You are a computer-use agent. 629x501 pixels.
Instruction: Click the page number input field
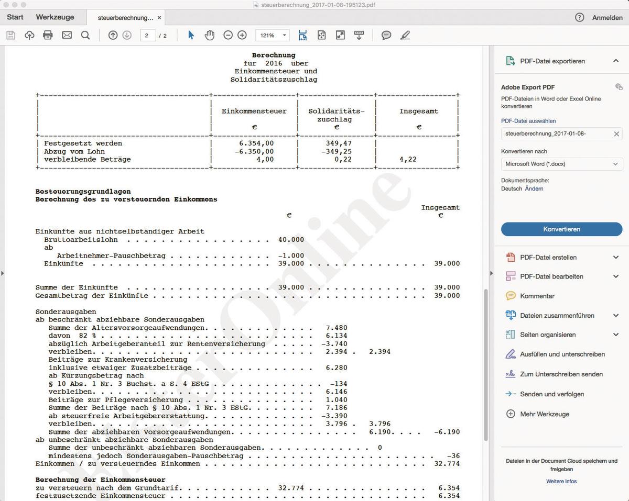tap(148, 35)
